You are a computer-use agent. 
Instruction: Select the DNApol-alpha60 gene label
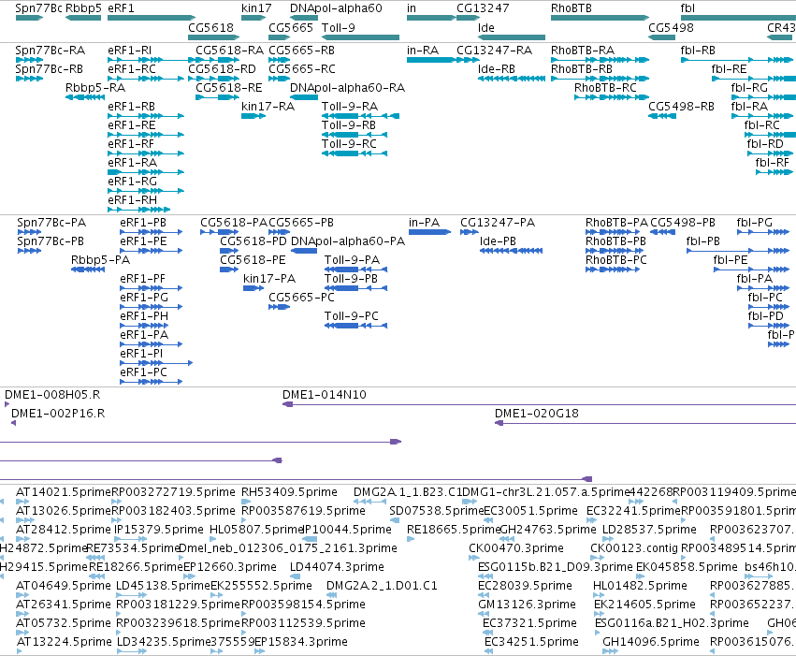pos(336,8)
